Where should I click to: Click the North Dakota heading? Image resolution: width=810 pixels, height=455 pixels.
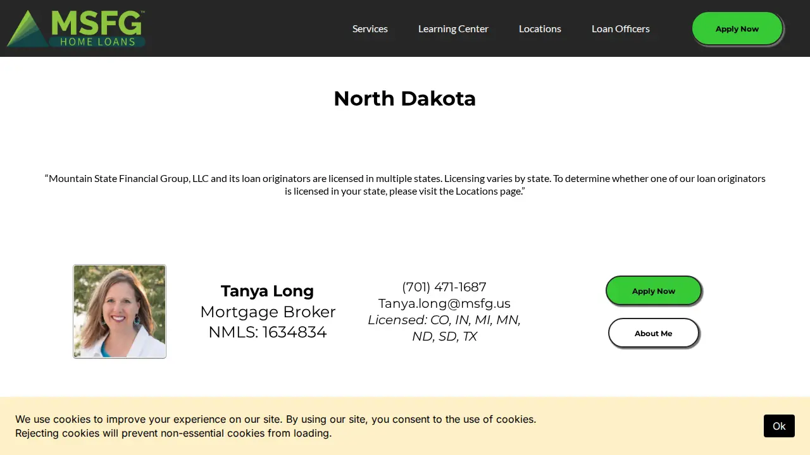405,99
